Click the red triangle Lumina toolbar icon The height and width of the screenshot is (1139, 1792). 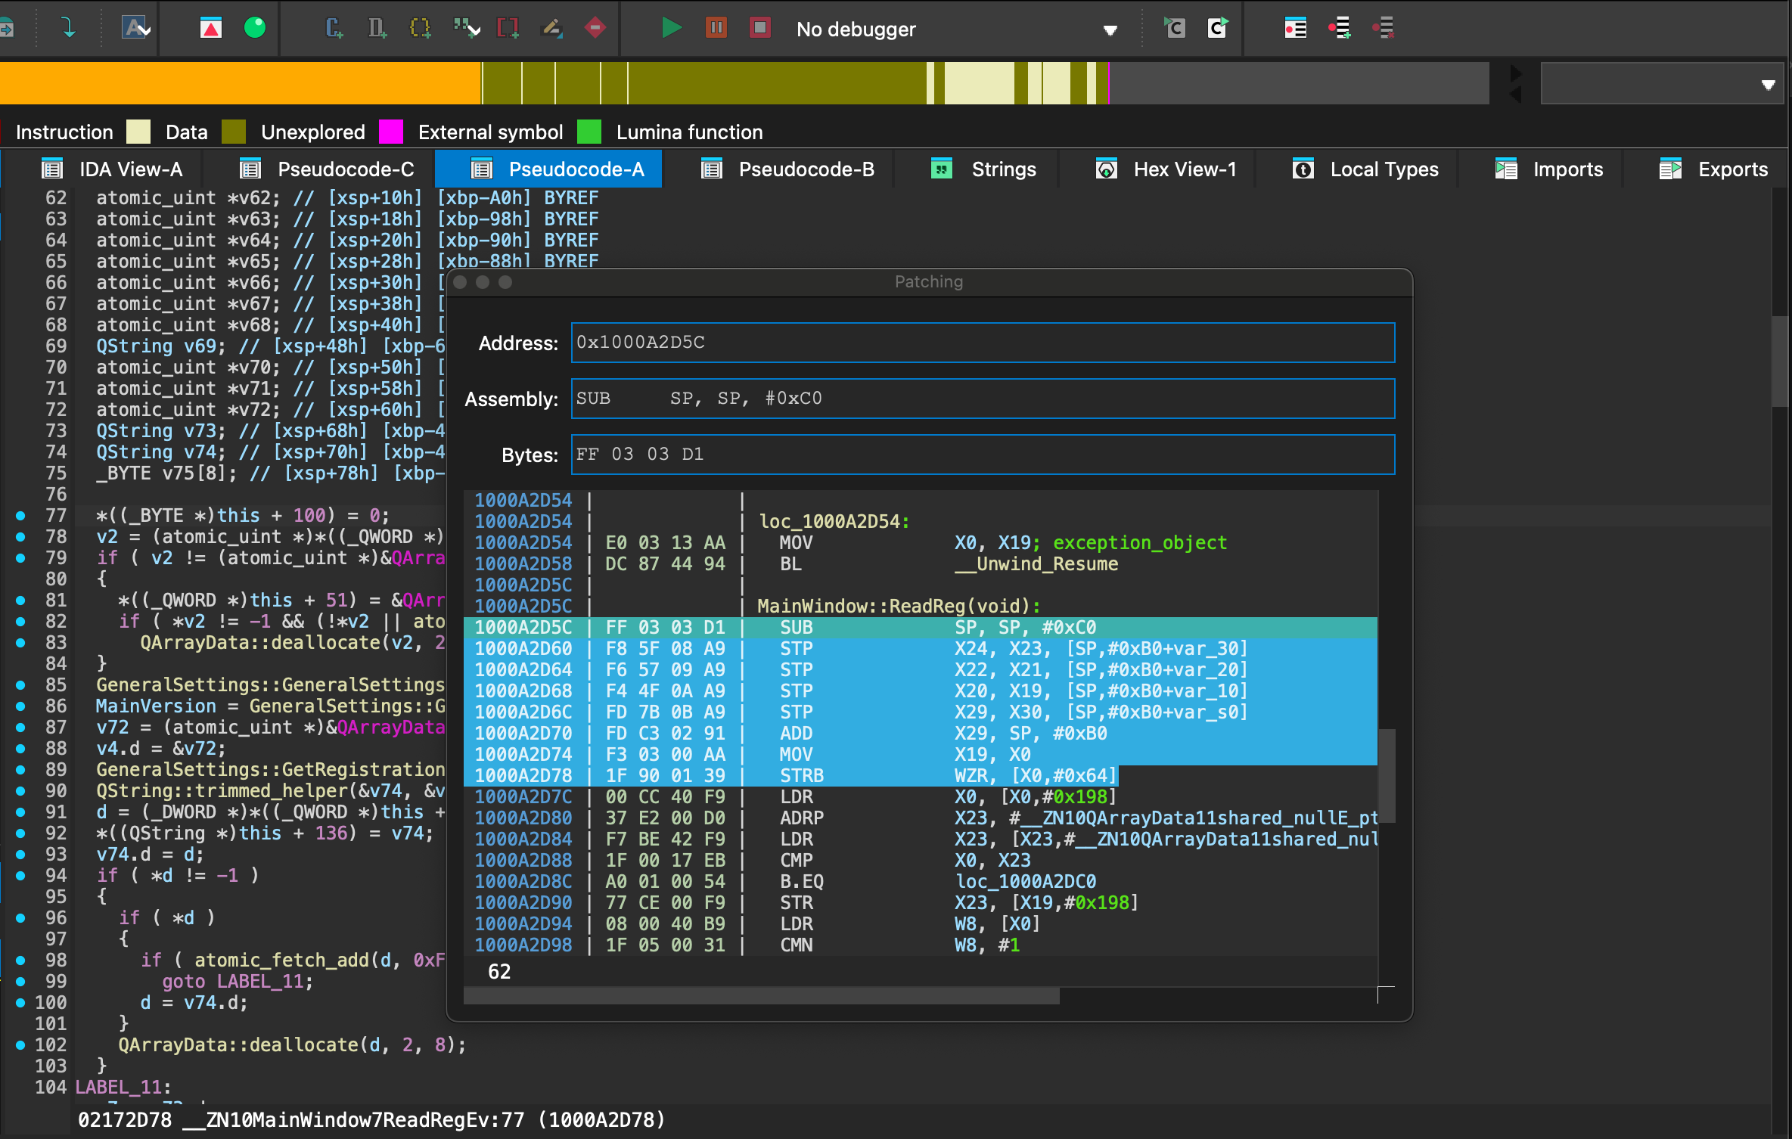coord(211,29)
